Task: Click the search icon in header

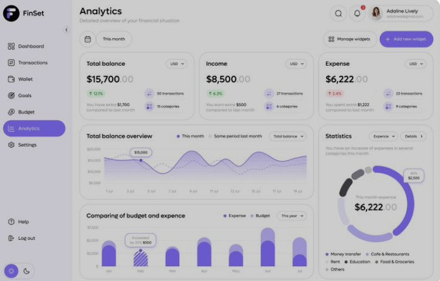Action: 338,13
